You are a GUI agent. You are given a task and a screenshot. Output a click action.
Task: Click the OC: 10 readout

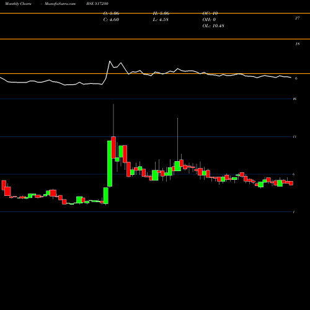(210, 14)
